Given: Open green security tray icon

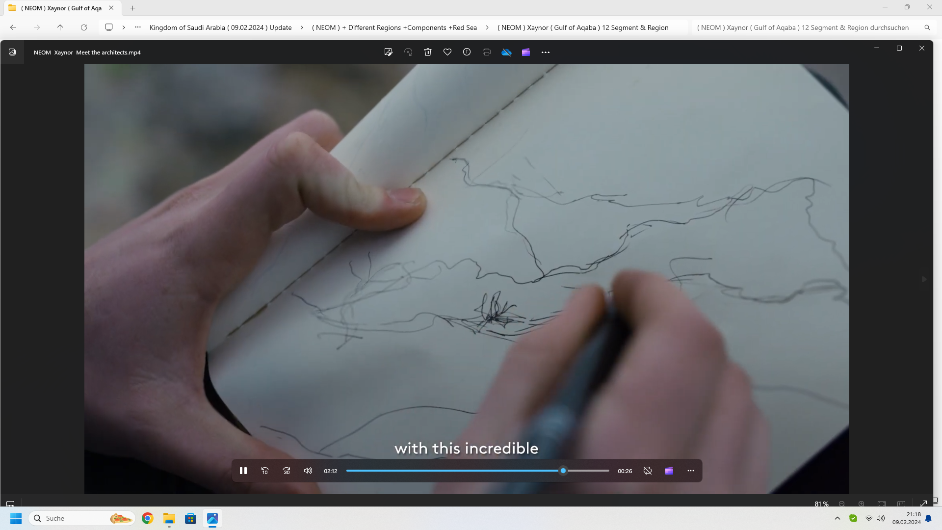Looking at the screenshot, I should click(853, 518).
